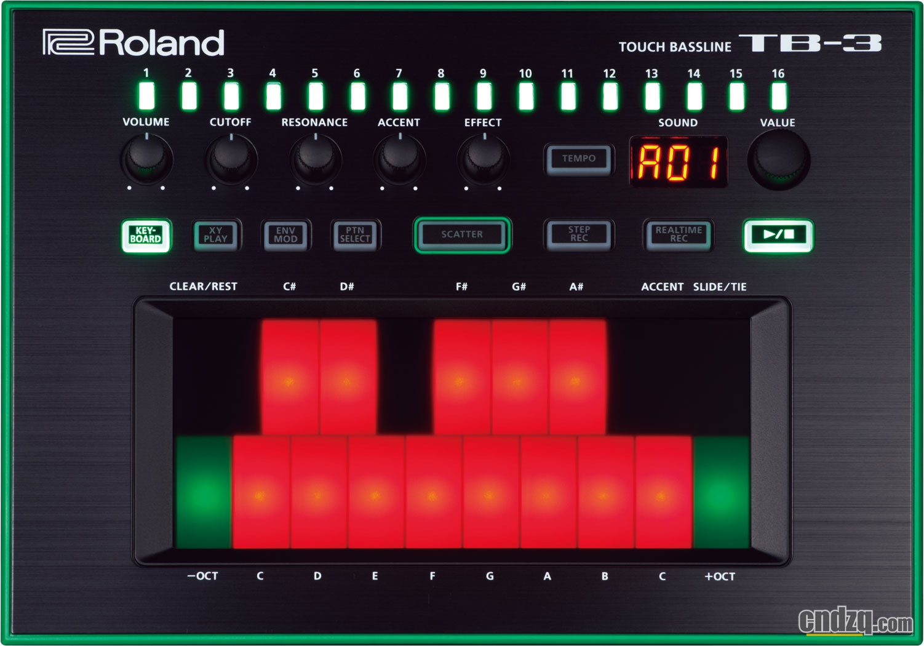Screen dimensions: 924x646
Task: Enable STEP REC recording
Action: 579,234
